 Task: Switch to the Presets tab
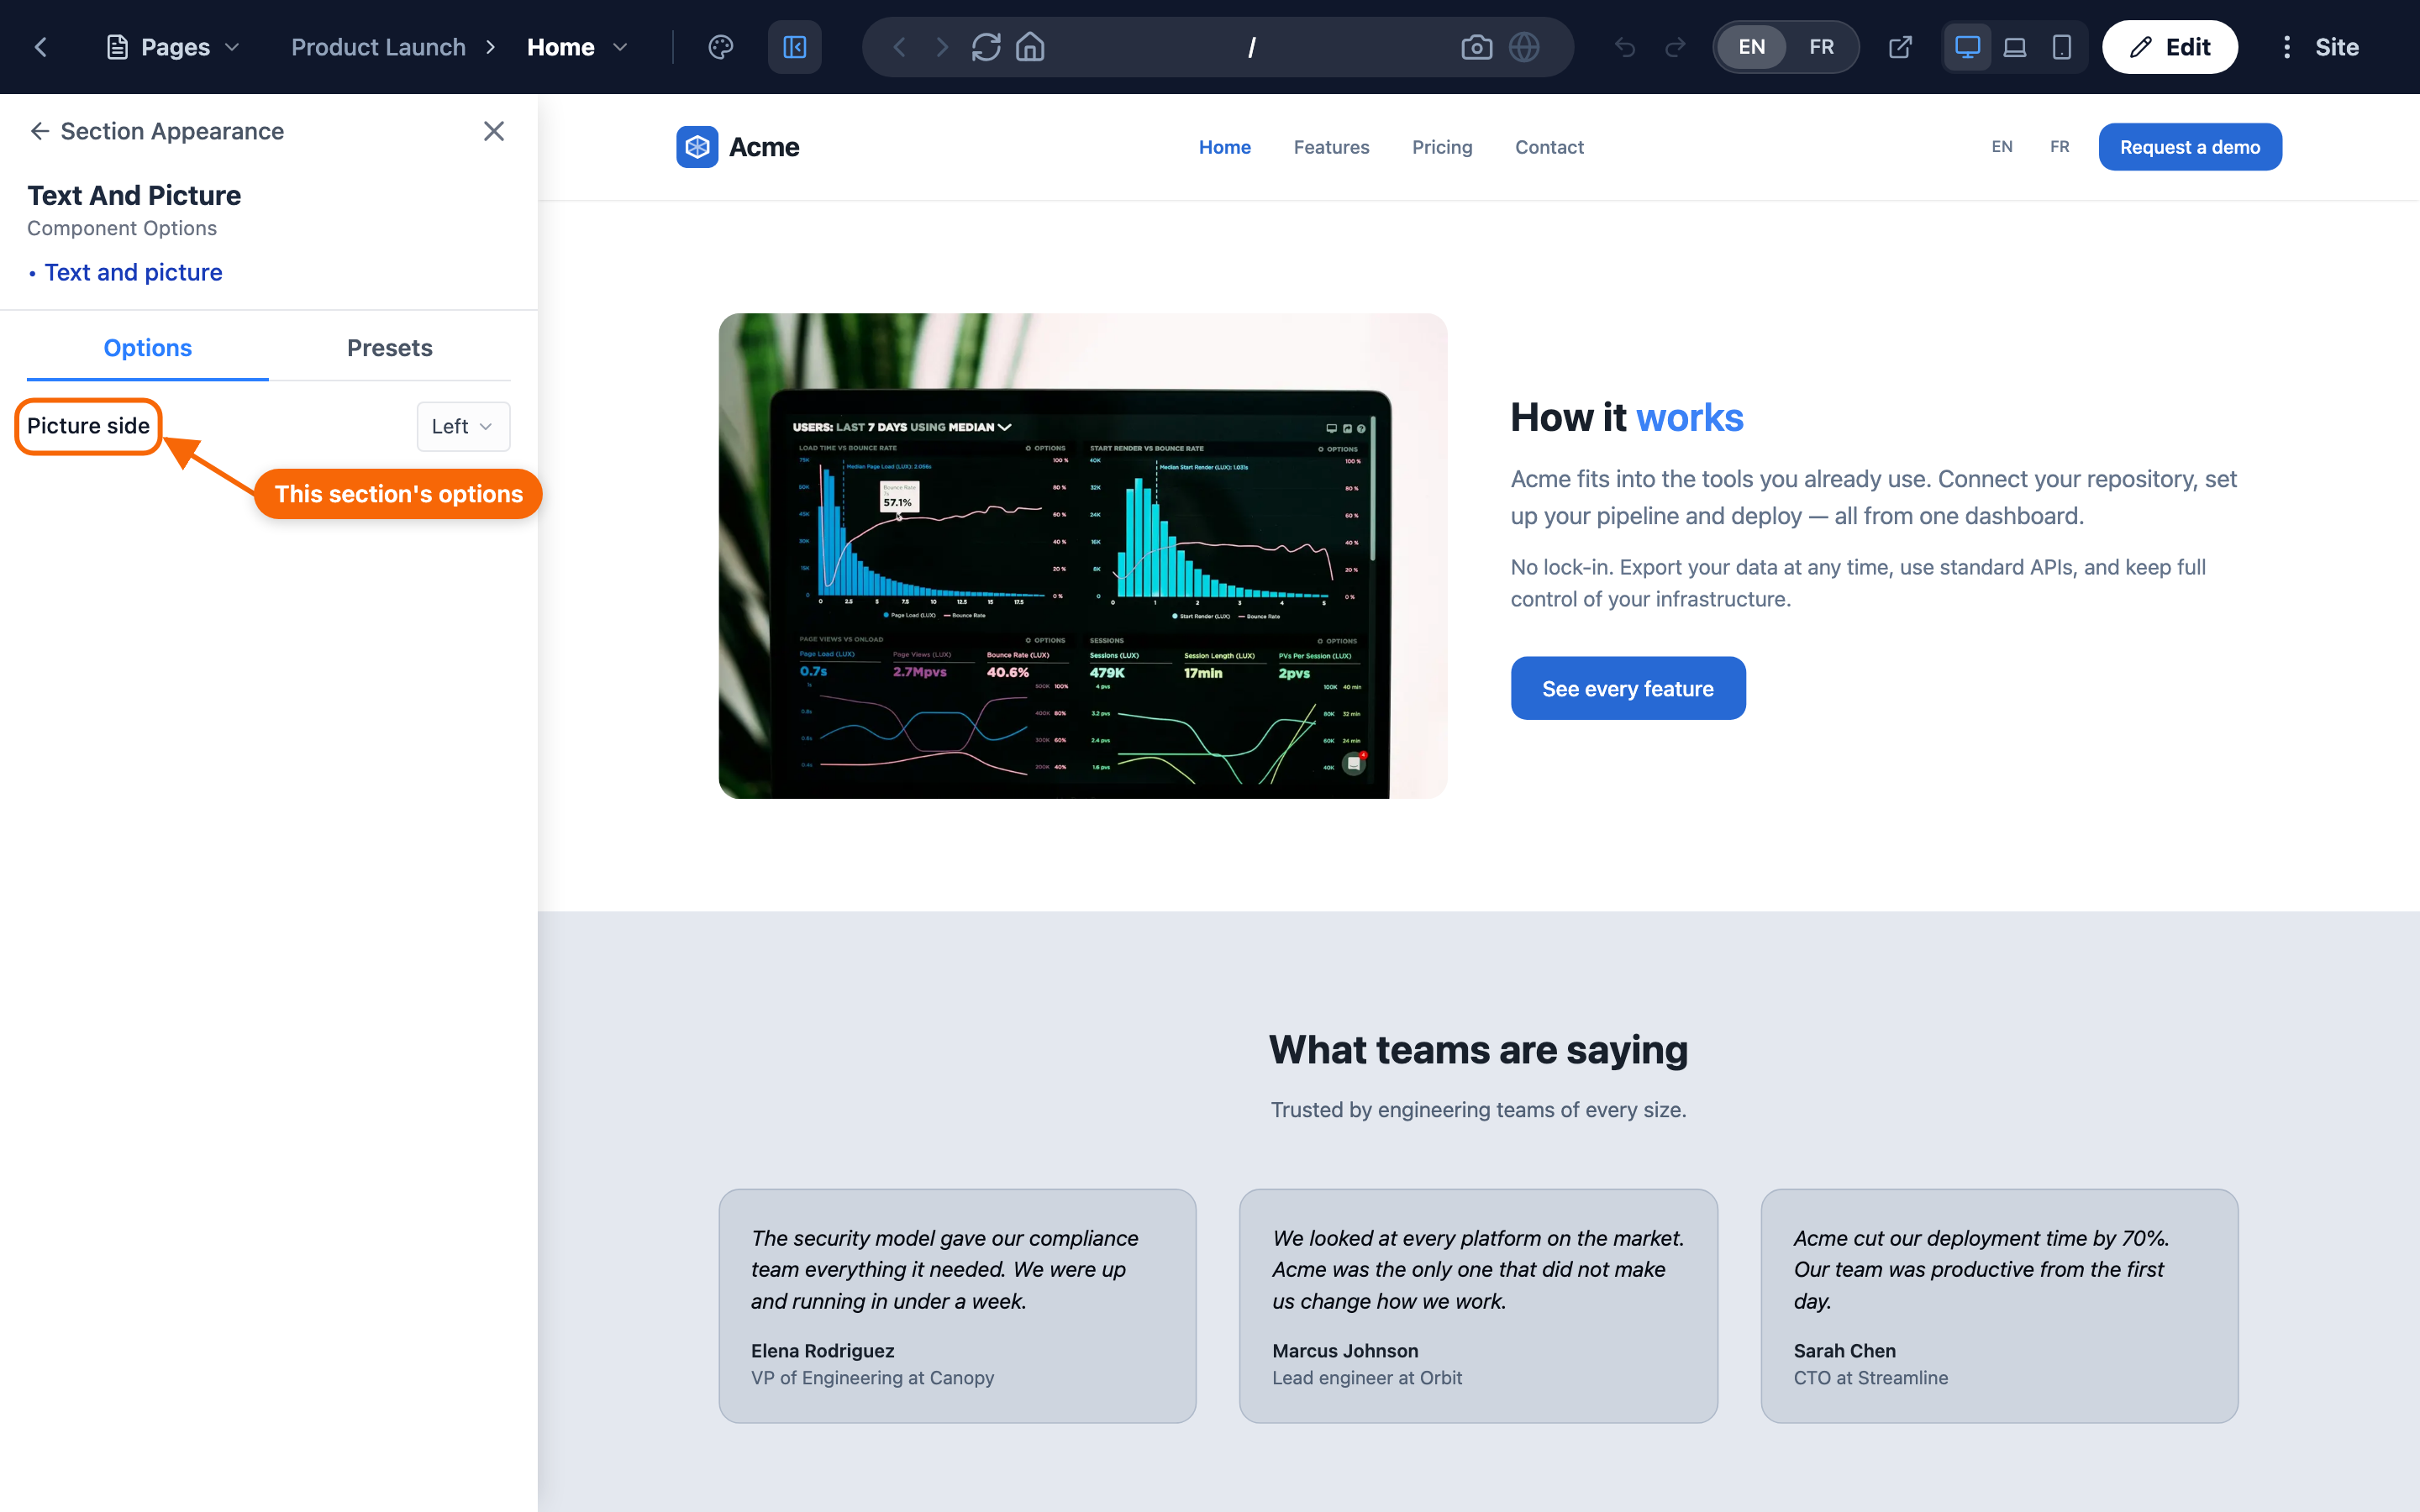390,348
